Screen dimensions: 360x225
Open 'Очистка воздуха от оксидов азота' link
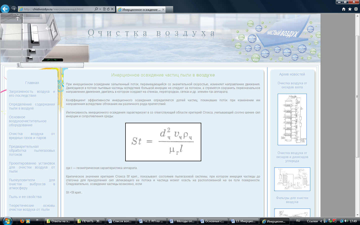292,85
